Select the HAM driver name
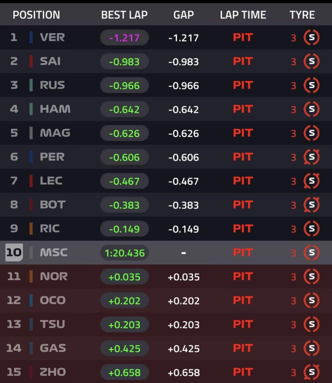The image size is (332, 383). [x=55, y=109]
